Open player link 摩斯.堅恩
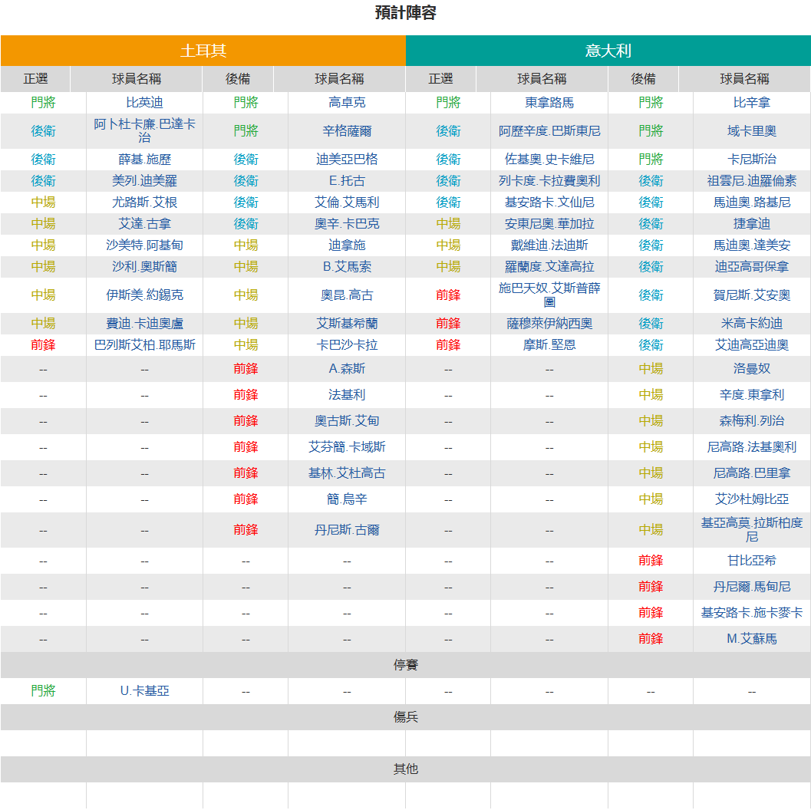This screenshot has width=811, height=810. click(x=549, y=344)
